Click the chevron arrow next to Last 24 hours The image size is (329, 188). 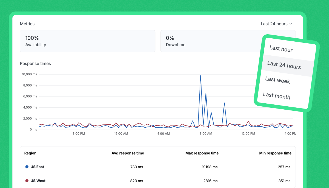pyautogui.click(x=291, y=24)
